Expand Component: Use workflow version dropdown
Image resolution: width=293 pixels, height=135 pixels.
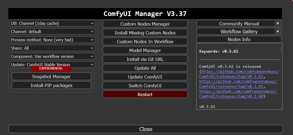(x=52, y=56)
